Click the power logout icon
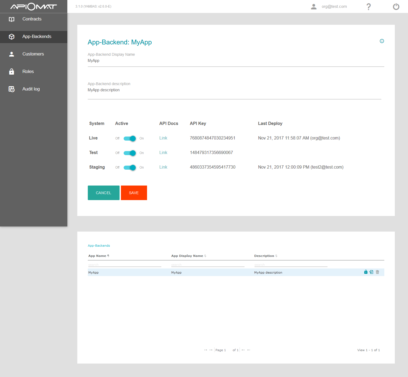 tap(396, 6)
